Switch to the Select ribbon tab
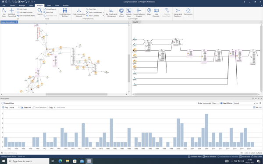This screenshot has height=164, width=263. 49,5
